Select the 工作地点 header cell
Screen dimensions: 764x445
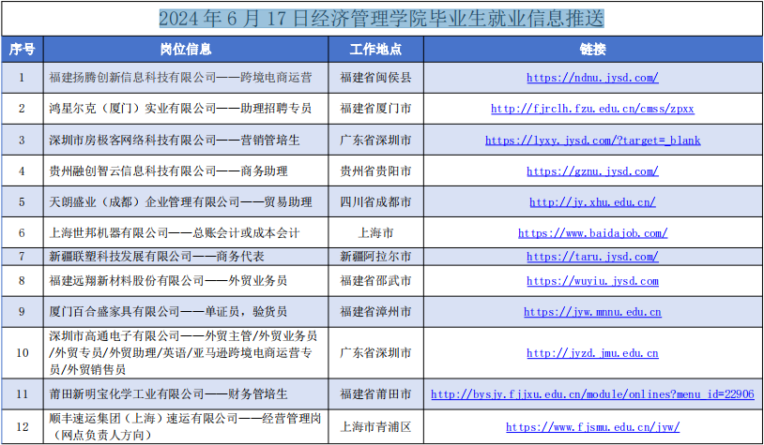tap(375, 50)
